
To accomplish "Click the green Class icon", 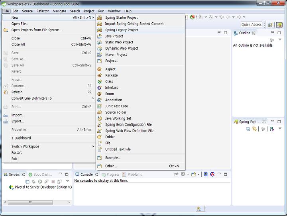I will 99,81.
